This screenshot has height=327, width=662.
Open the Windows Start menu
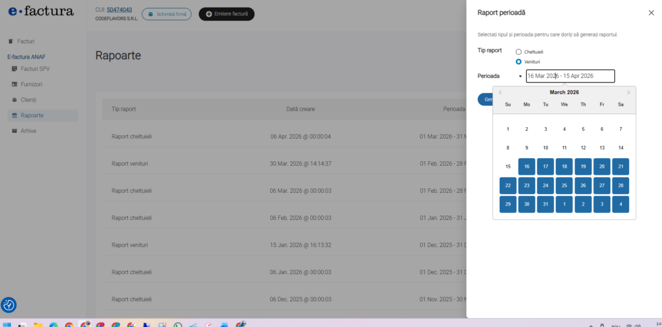click(6, 324)
